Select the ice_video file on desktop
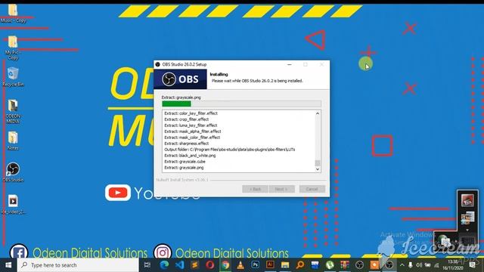484x272 pixels. [x=13, y=205]
